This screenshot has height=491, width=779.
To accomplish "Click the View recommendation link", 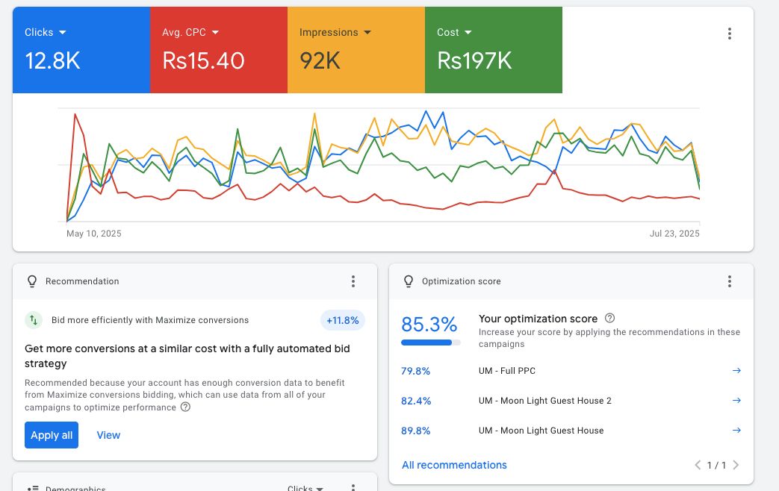I will click(108, 435).
